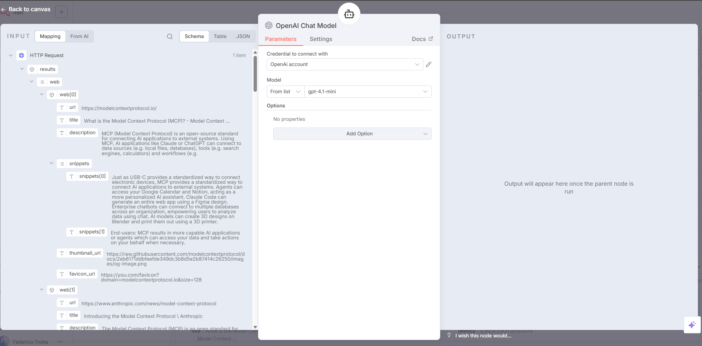Open the AI assistant sparkle button
The image size is (702, 346).
click(x=692, y=325)
